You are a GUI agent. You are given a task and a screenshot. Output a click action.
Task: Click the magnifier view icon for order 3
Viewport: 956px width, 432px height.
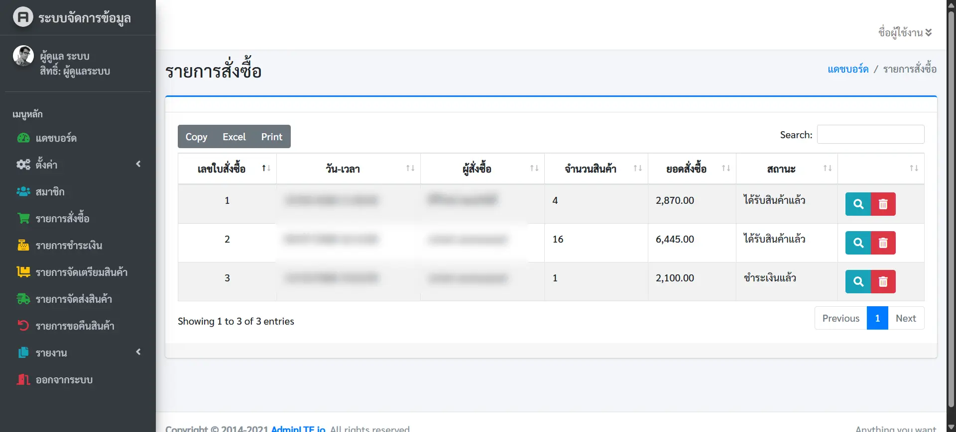pos(858,281)
